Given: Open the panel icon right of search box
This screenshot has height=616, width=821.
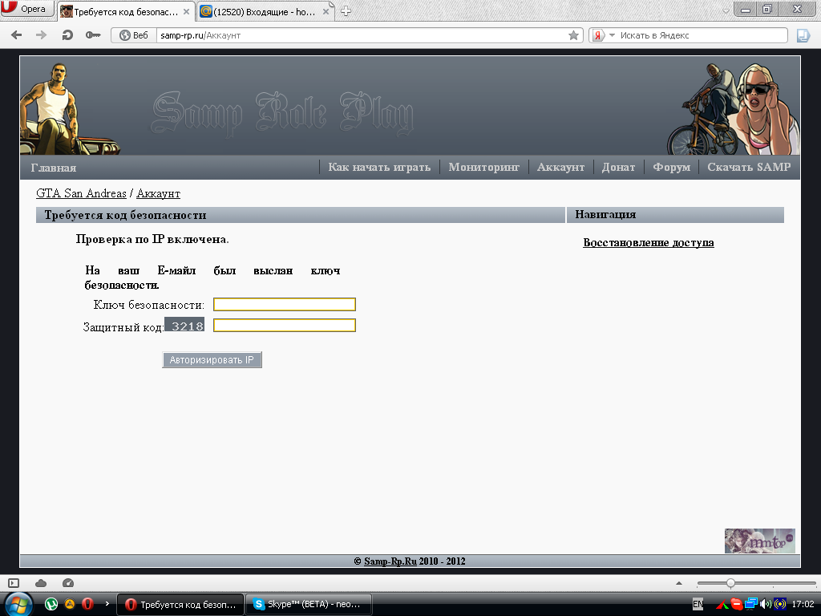Looking at the screenshot, I should point(803,35).
